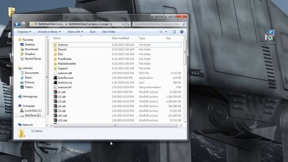The width and height of the screenshot is (288, 162).
Task: Open the Organize dropdown menu
Action: pos(24,32)
